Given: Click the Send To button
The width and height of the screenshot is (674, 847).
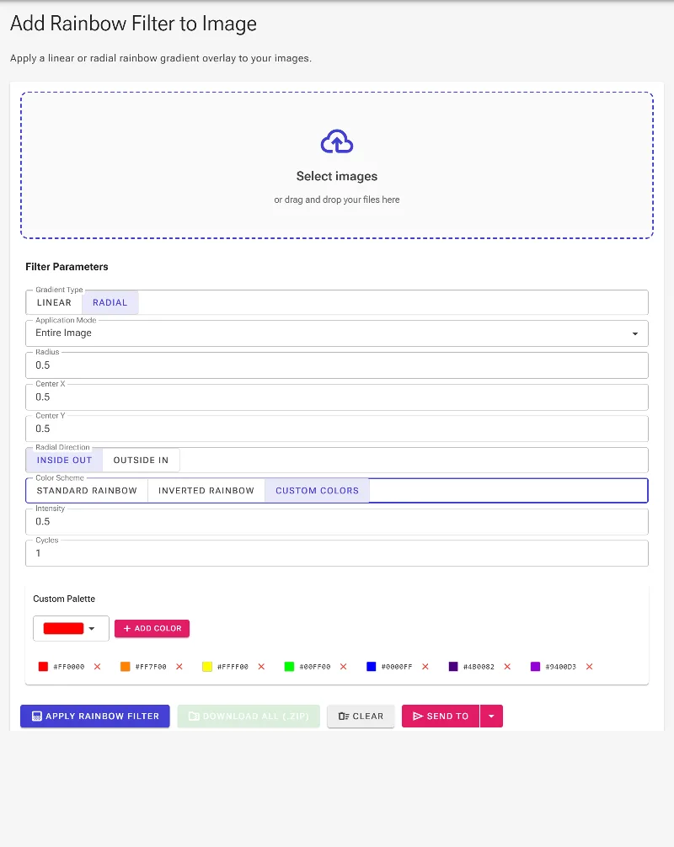Looking at the screenshot, I should (x=441, y=716).
